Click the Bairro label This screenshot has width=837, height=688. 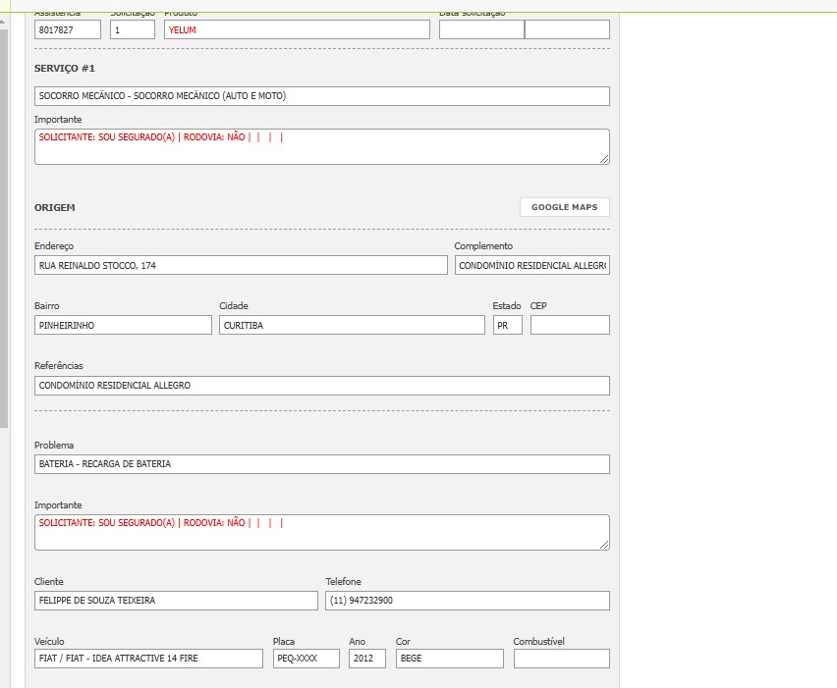point(47,305)
